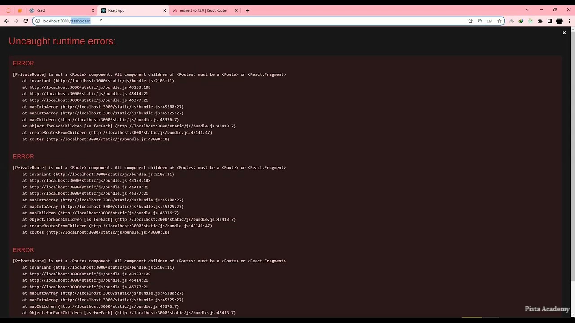575x323 pixels.
Task: Click the third ERROR heading
Action: click(x=23, y=250)
